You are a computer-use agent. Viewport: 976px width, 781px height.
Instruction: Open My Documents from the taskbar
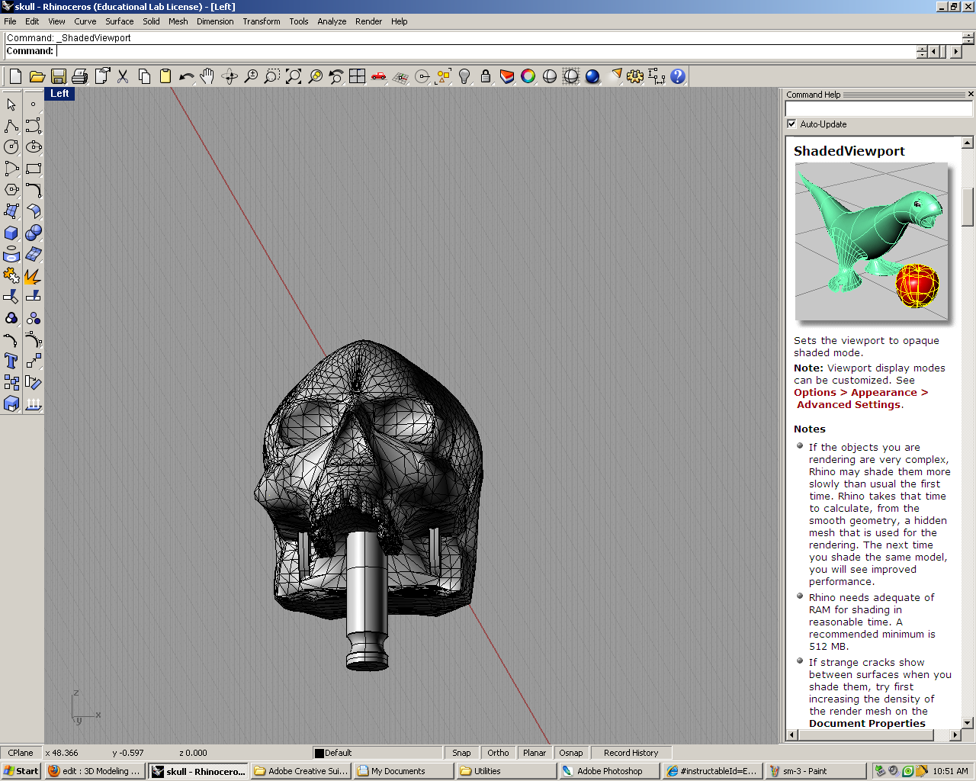click(x=403, y=771)
